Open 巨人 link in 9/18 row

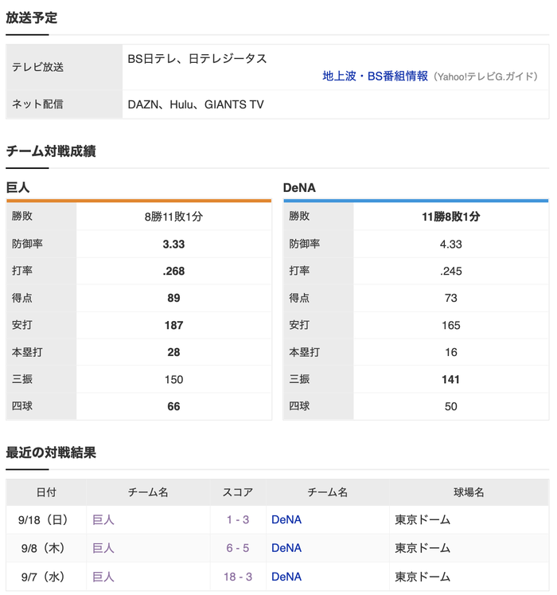coord(103,519)
